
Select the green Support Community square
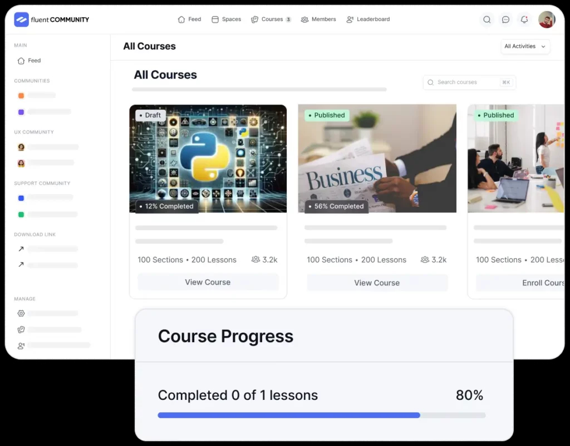(21, 215)
